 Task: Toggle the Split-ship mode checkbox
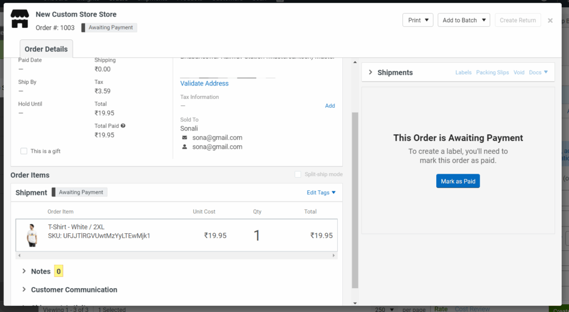click(x=298, y=174)
